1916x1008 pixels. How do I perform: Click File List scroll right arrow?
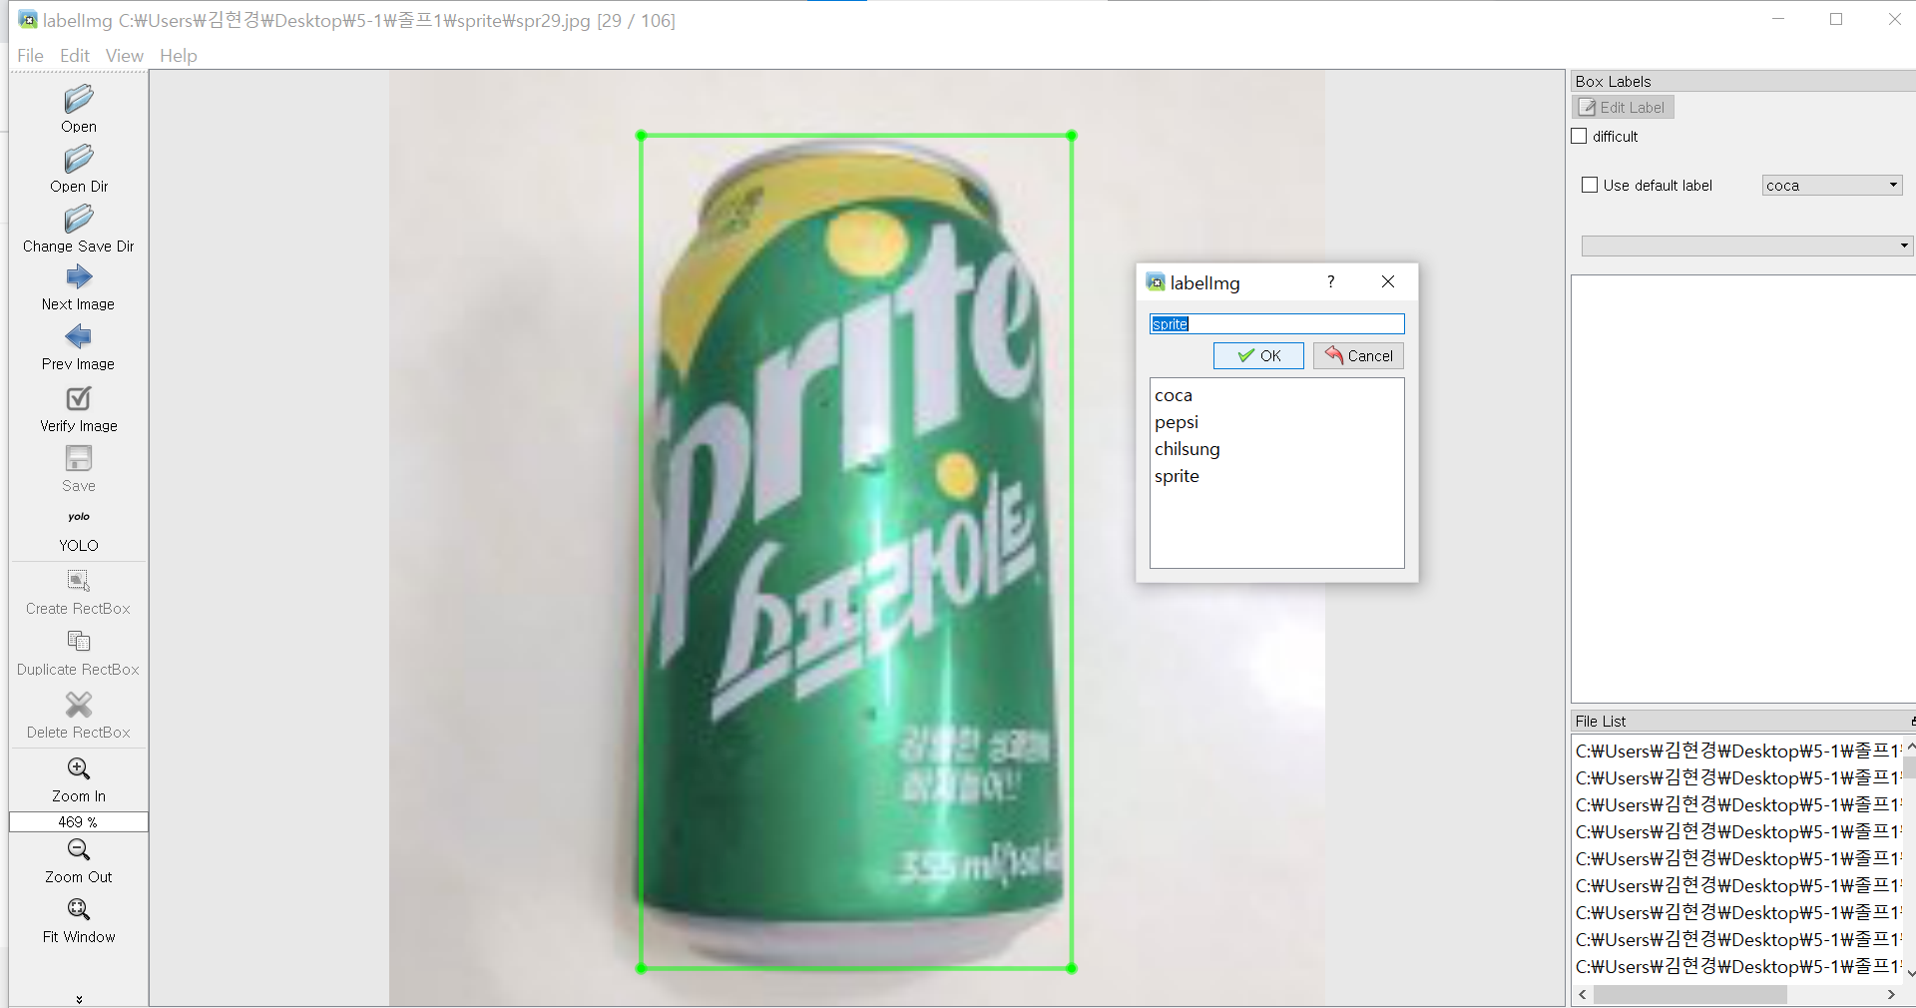1891,995
